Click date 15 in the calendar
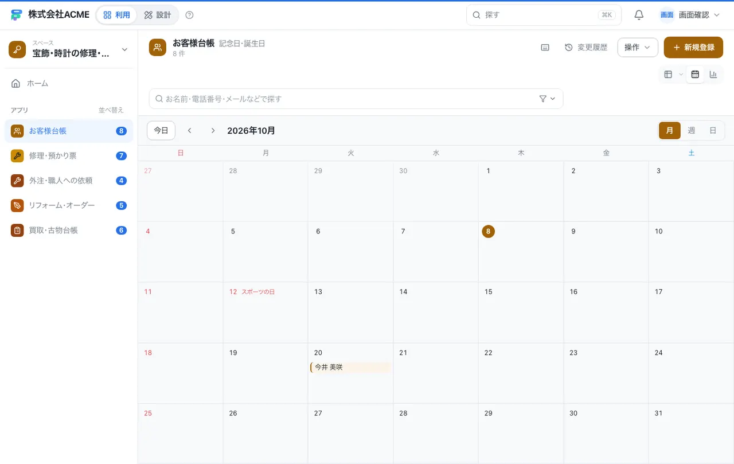734x464 pixels. [488, 292]
